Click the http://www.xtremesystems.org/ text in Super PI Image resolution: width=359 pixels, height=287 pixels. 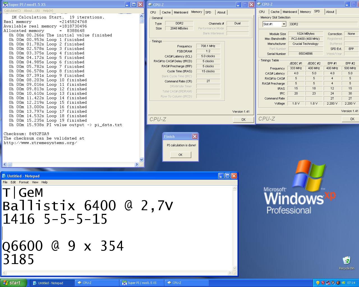40,143
